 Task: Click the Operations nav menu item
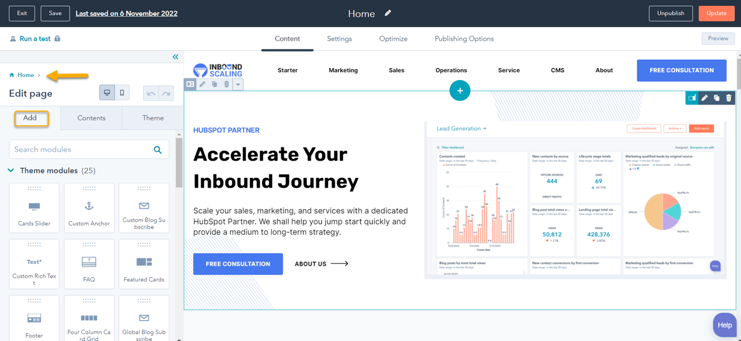point(451,70)
